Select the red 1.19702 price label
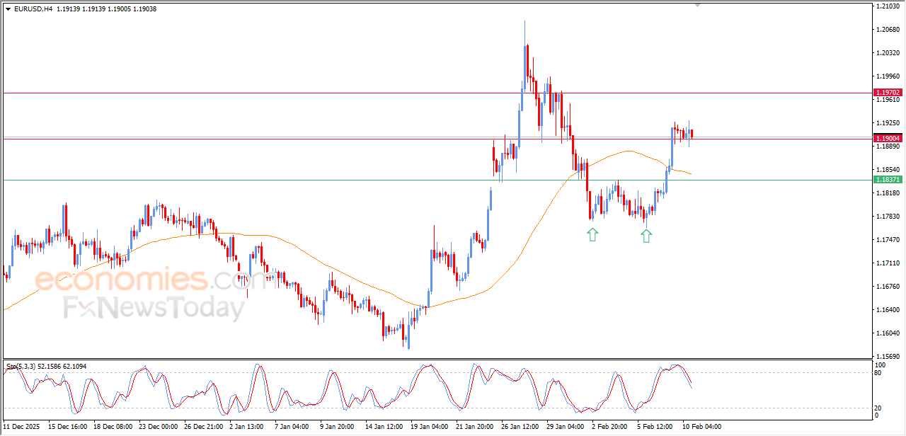 (x=888, y=93)
